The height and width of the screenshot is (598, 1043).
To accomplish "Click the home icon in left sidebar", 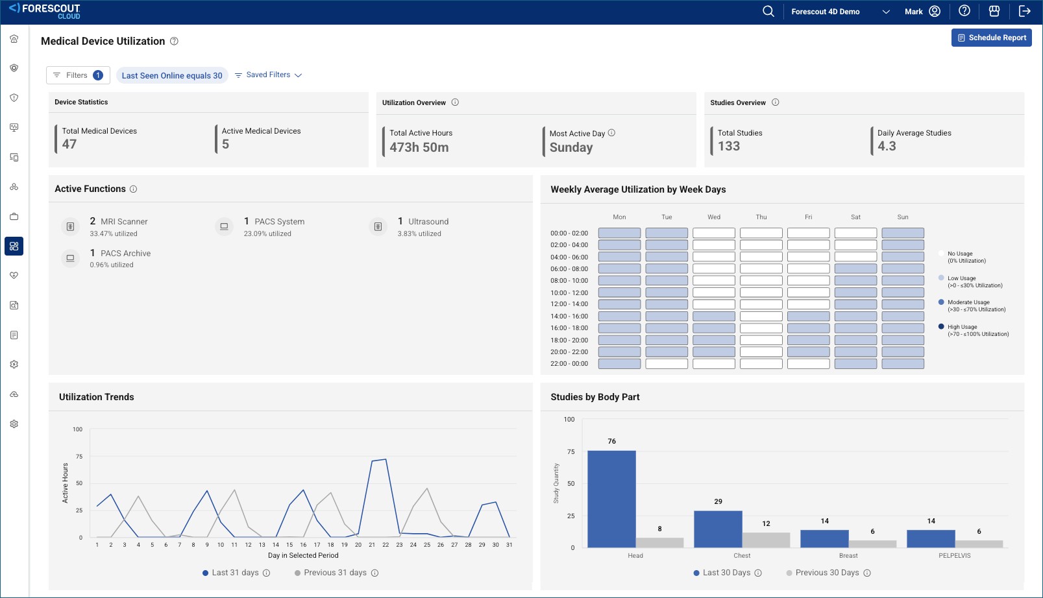I will coord(14,39).
